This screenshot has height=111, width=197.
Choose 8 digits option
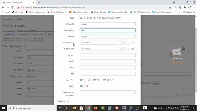(86, 86)
